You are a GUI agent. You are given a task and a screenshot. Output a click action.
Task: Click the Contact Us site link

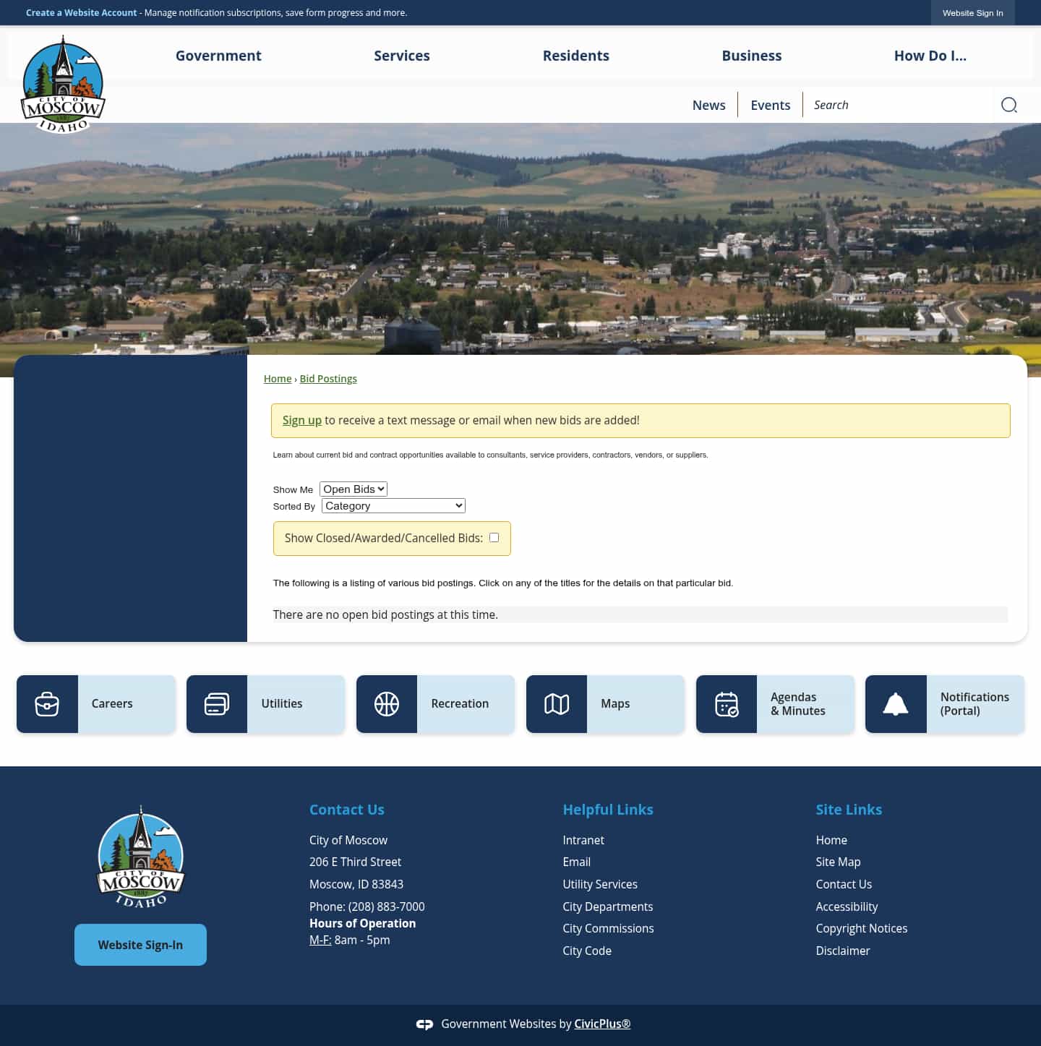[x=844, y=884]
